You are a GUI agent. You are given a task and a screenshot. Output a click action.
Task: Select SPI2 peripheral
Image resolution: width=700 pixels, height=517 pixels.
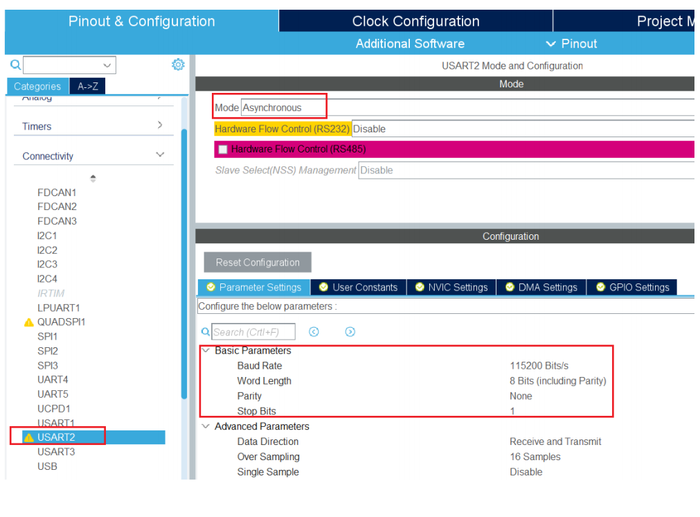[x=48, y=351]
